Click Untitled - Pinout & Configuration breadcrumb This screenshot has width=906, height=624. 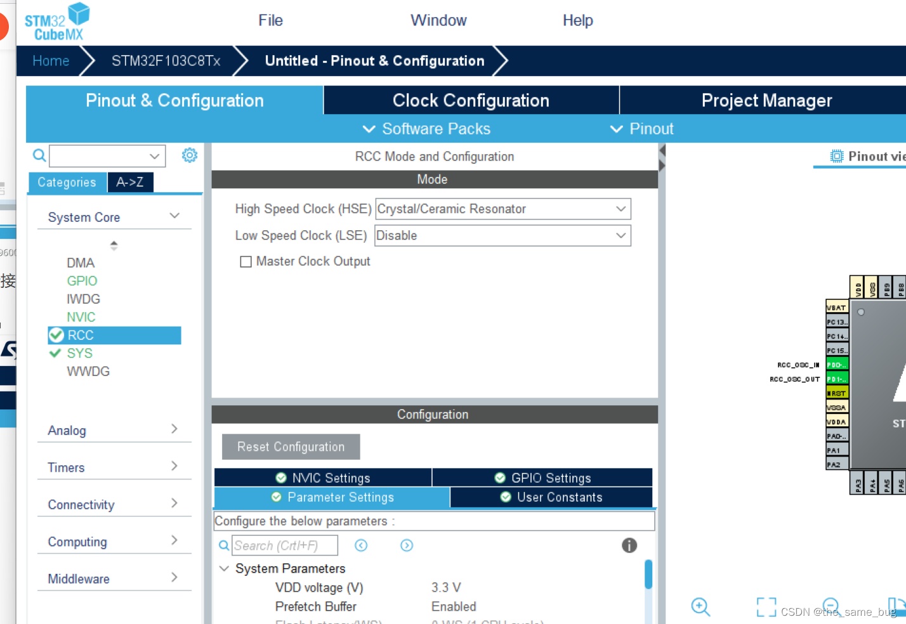point(374,61)
